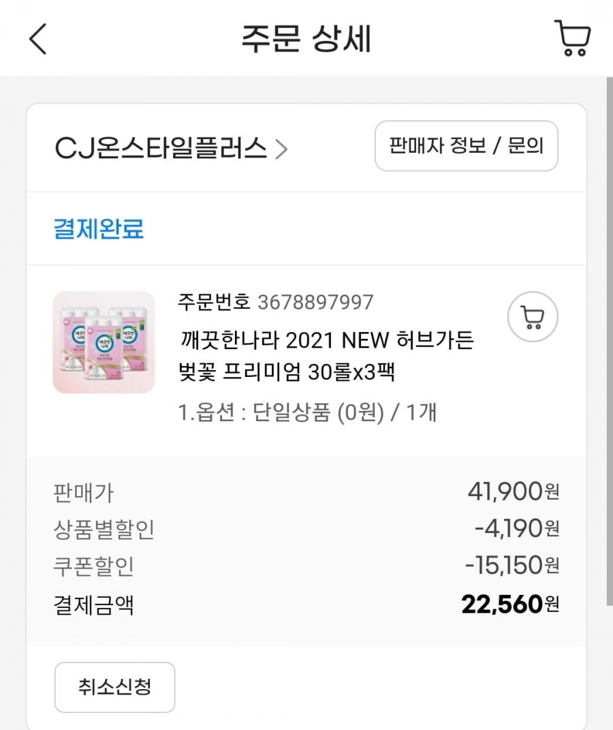
Task: Expand CJ온스타일플러스 seller page via its chevron
Action: coord(281,149)
